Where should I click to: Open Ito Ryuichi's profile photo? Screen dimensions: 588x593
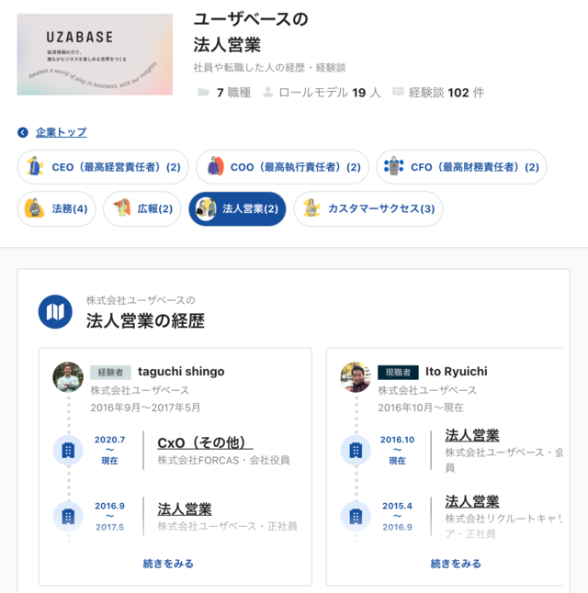coord(356,377)
